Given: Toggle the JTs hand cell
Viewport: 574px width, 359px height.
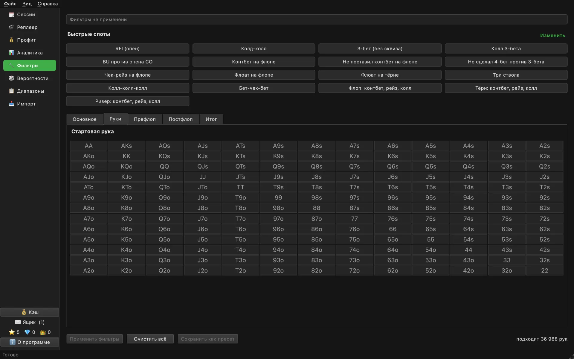Looking at the screenshot, I should (x=240, y=177).
